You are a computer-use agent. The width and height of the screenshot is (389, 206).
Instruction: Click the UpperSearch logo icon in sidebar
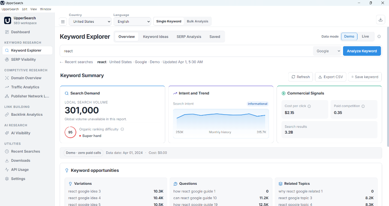point(8,20)
